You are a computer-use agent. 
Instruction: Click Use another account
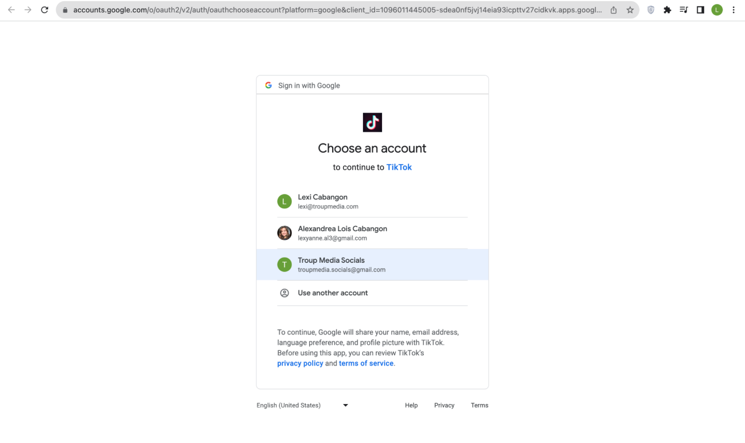(333, 293)
